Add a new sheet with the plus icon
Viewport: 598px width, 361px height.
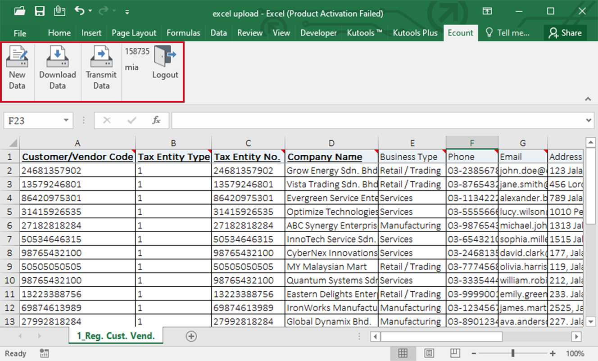(x=191, y=336)
